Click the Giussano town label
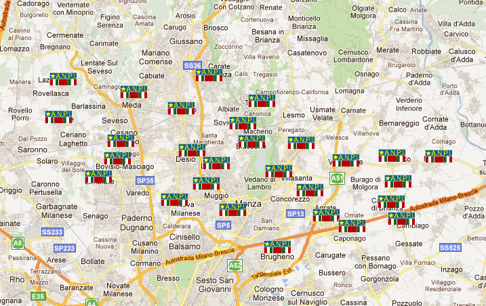This screenshot has height=306, width=486. click(x=186, y=41)
